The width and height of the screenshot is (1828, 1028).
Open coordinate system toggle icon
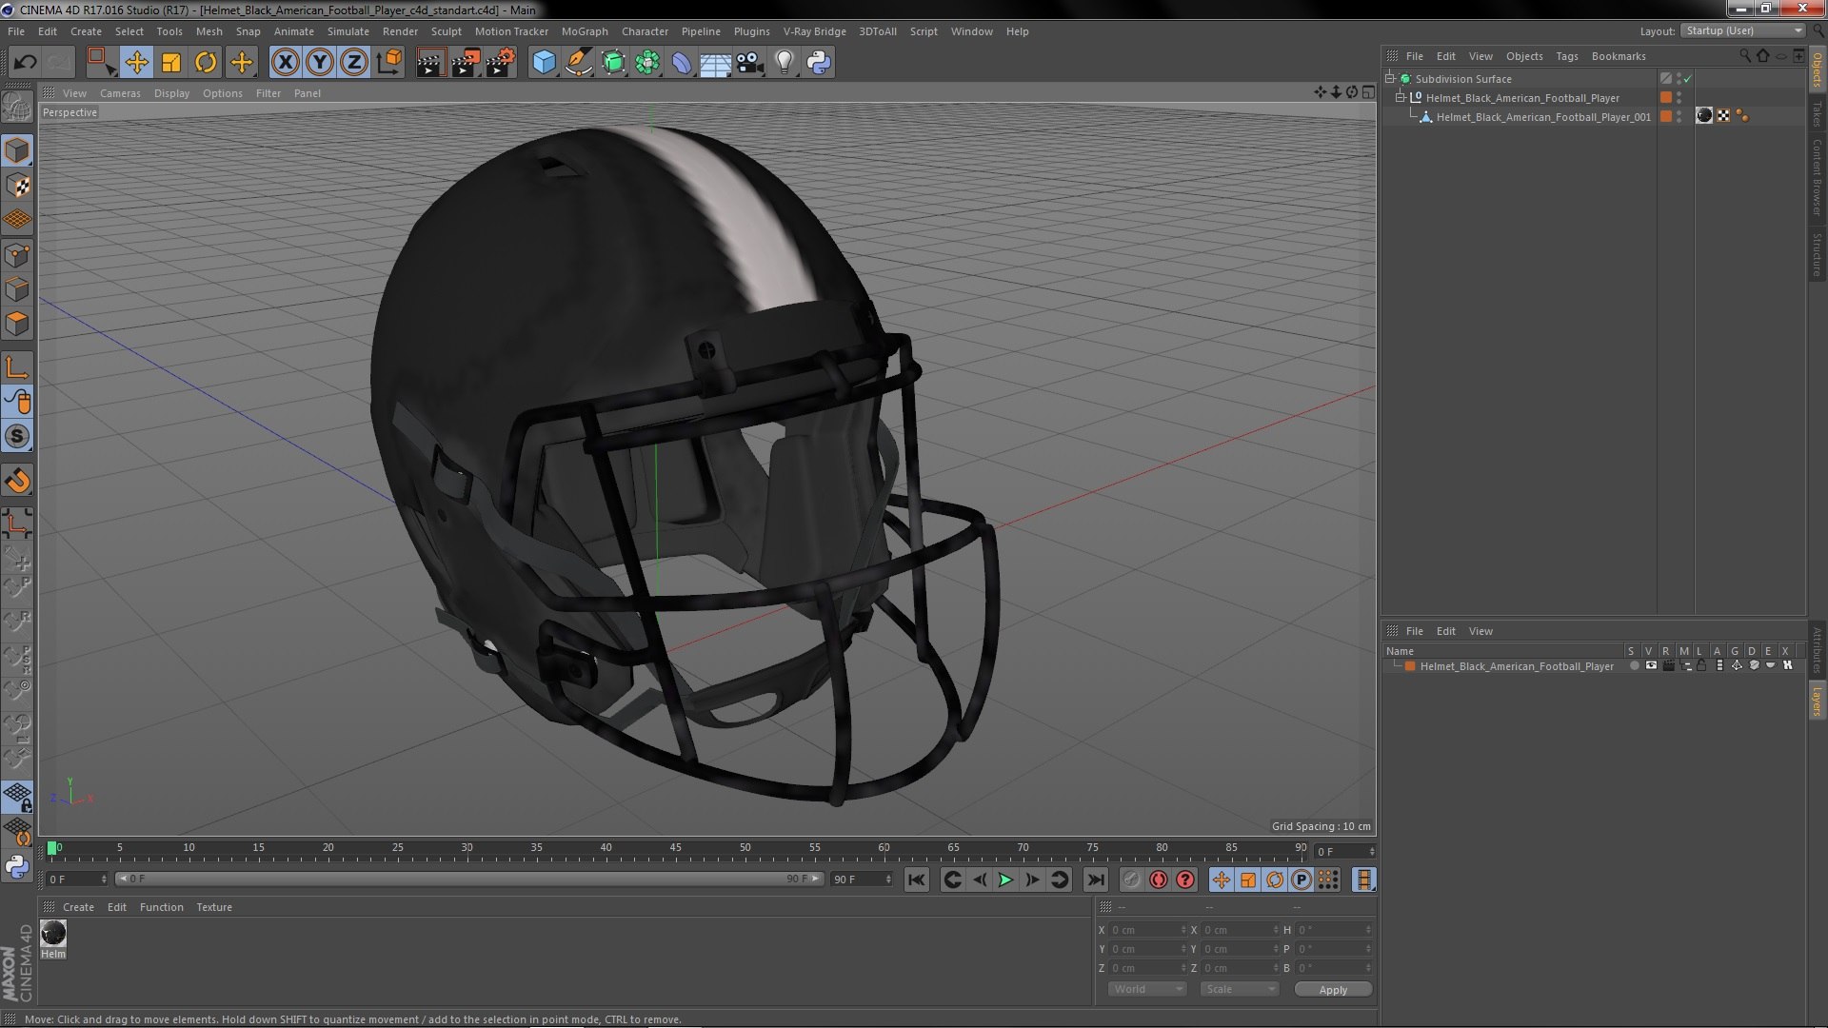[x=388, y=63]
